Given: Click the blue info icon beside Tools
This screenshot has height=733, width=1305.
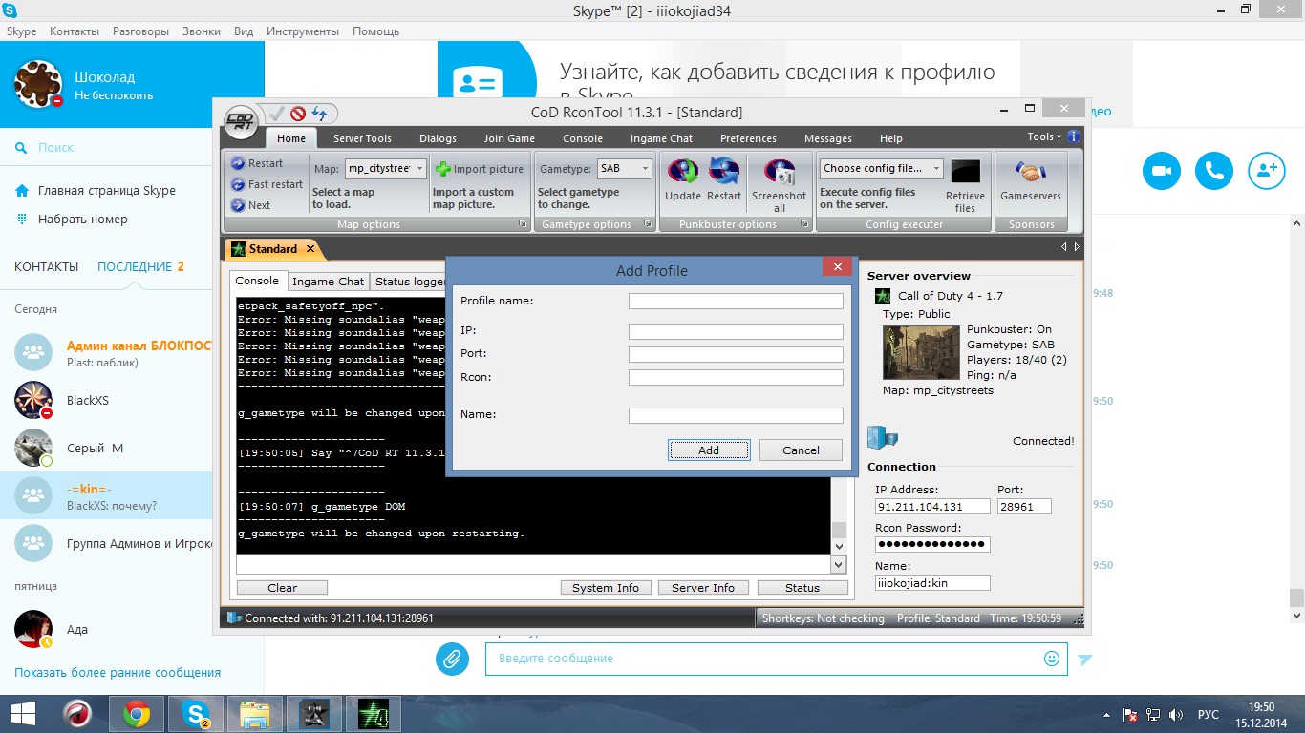Looking at the screenshot, I should [x=1073, y=136].
